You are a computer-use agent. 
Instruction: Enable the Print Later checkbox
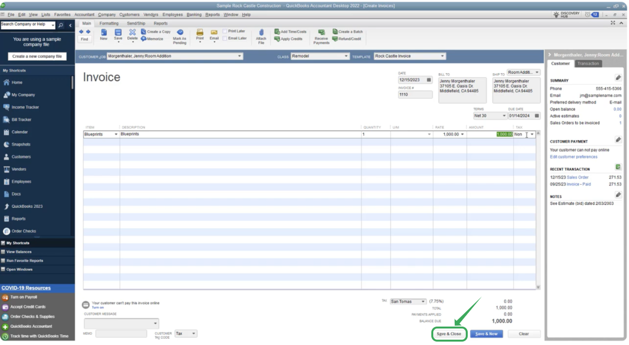(225, 31)
